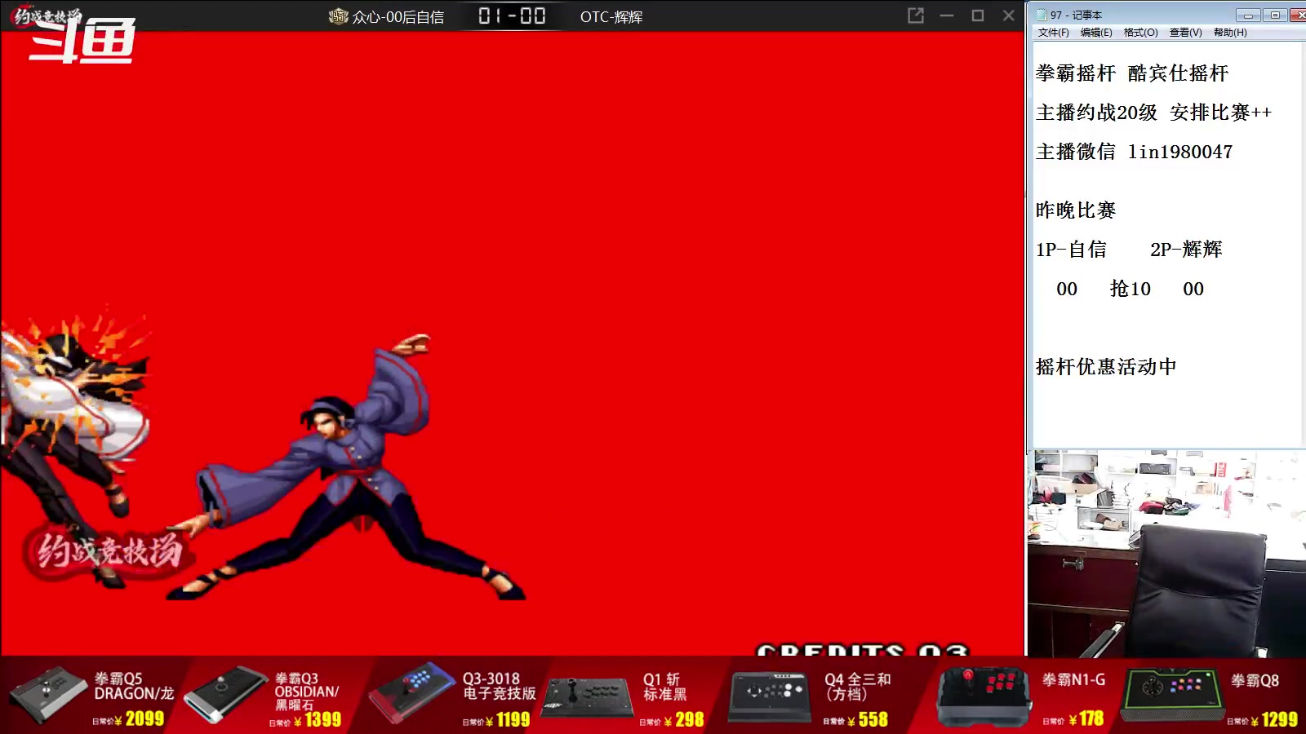Click the Q1 斩 标准黑 product name

(664, 687)
